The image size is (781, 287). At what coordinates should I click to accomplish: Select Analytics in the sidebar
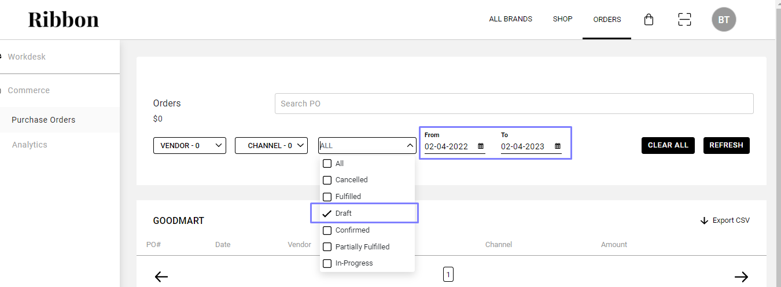(30, 145)
